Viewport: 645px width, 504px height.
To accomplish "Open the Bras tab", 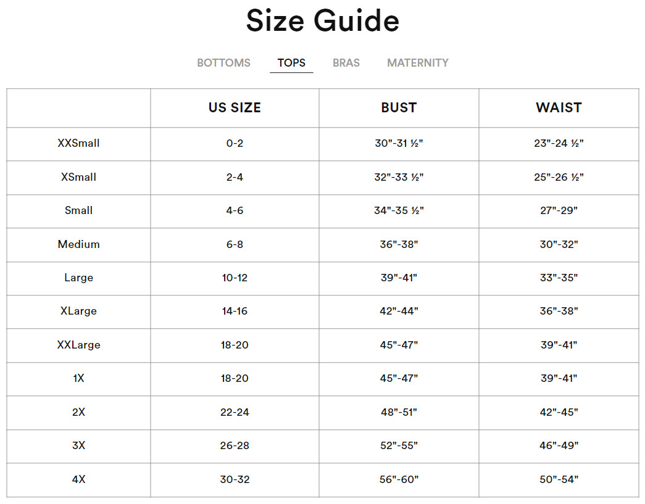I will click(346, 63).
